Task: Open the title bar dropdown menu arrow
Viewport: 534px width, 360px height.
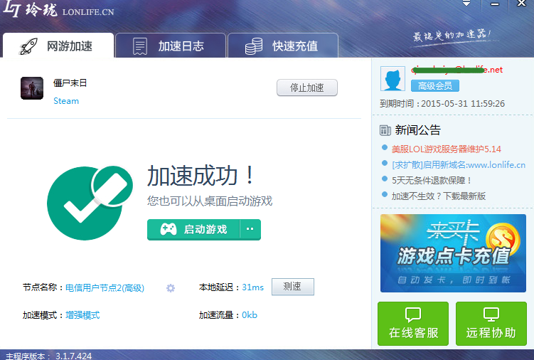Action: pyautogui.click(x=466, y=4)
